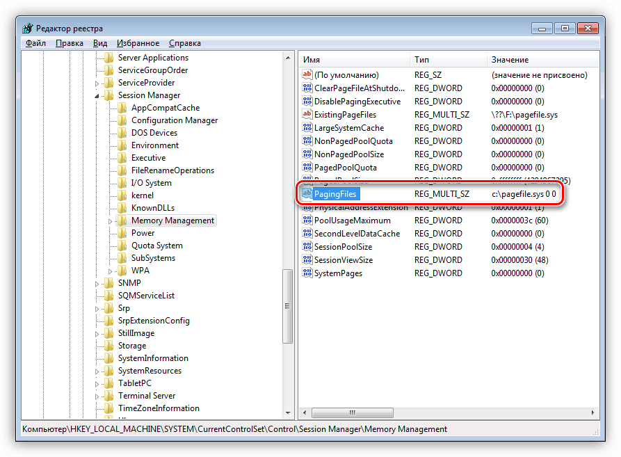
Task: Click the (По умолчанию) string icon
Action: [307, 74]
